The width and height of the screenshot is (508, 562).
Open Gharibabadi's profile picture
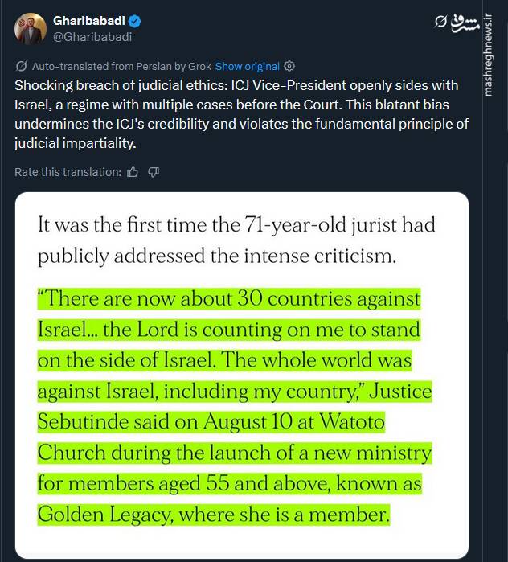(x=31, y=28)
